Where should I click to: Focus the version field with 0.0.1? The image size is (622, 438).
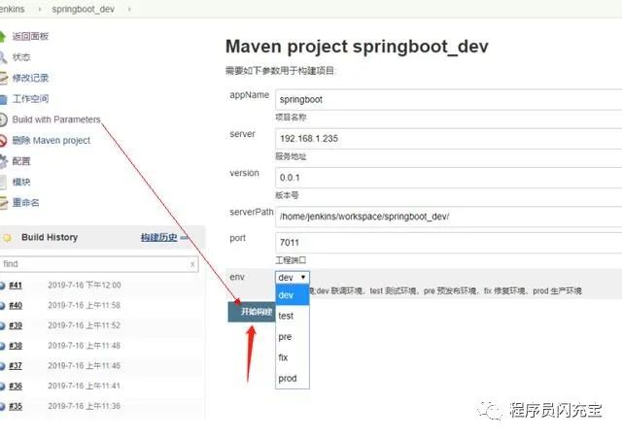pyautogui.click(x=449, y=178)
